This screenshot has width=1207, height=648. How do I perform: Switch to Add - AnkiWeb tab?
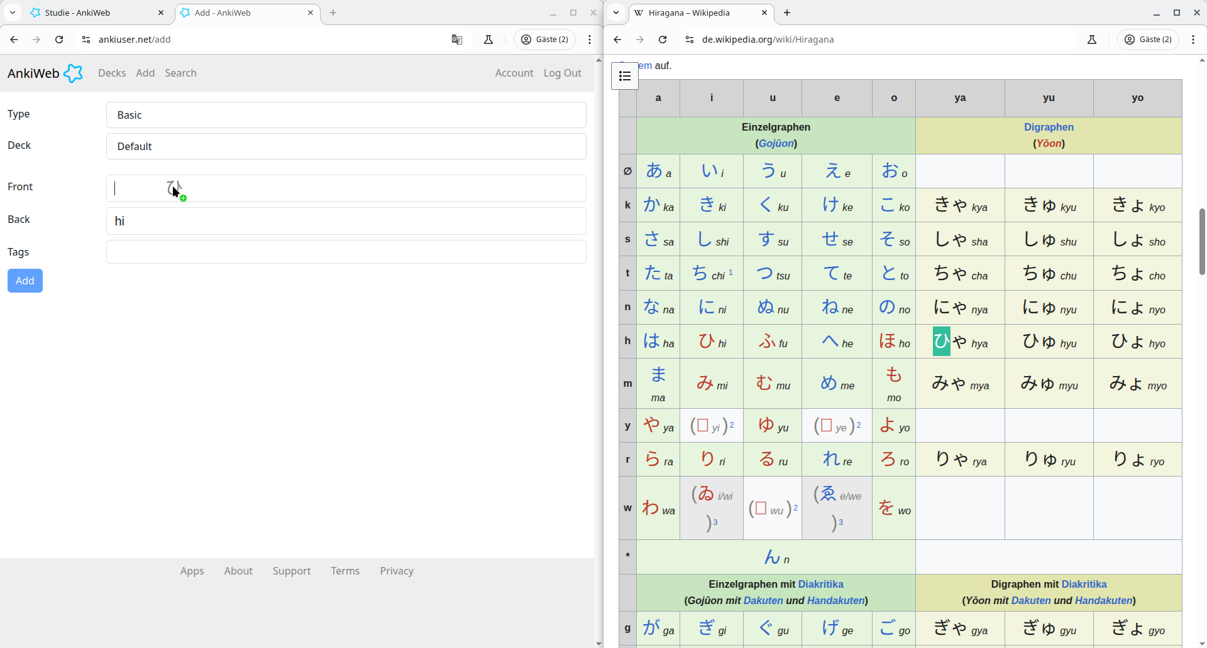[248, 13]
